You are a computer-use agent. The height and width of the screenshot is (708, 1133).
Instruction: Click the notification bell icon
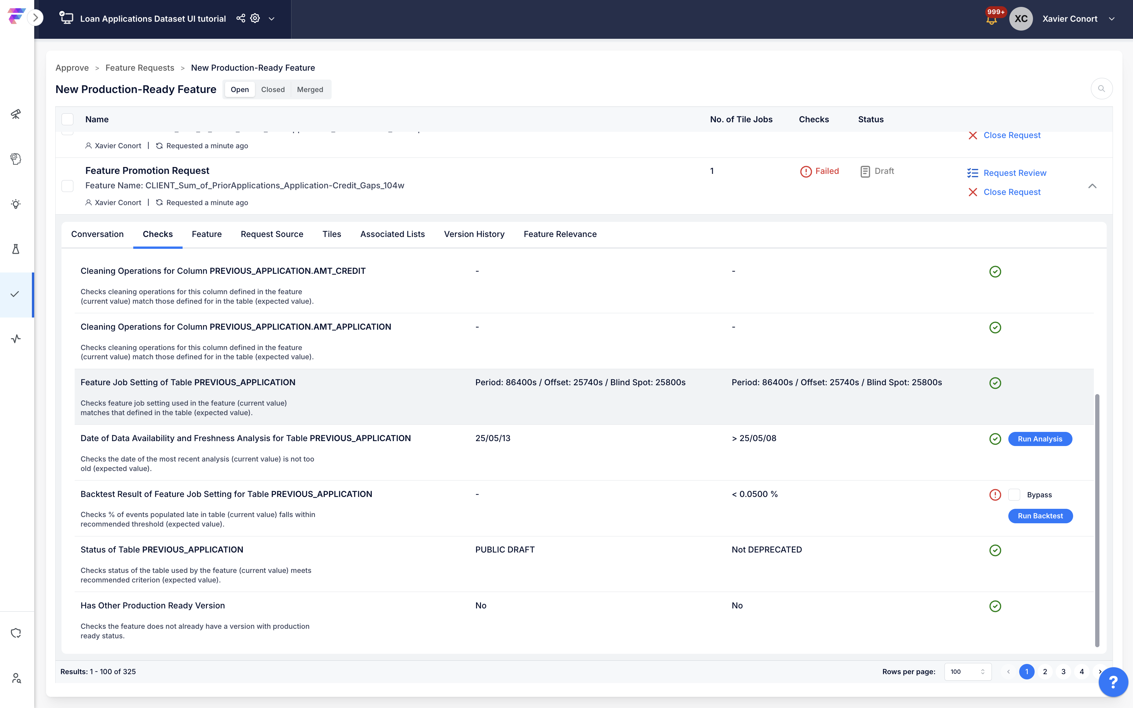pyautogui.click(x=991, y=20)
